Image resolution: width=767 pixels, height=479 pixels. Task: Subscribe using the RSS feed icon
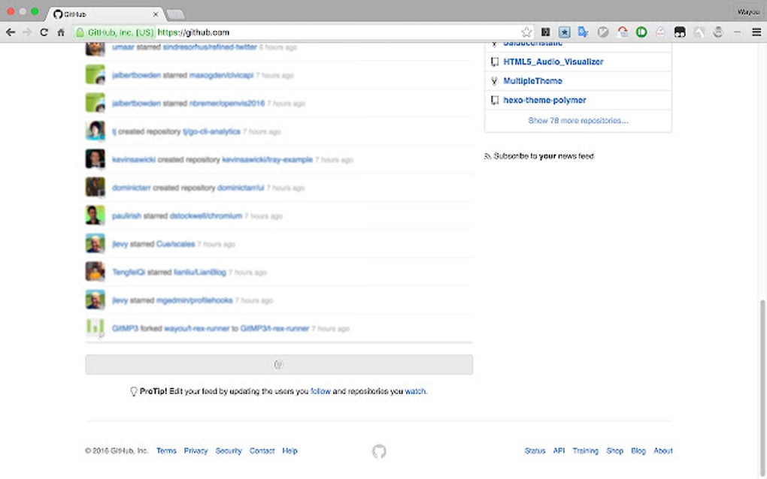click(488, 156)
